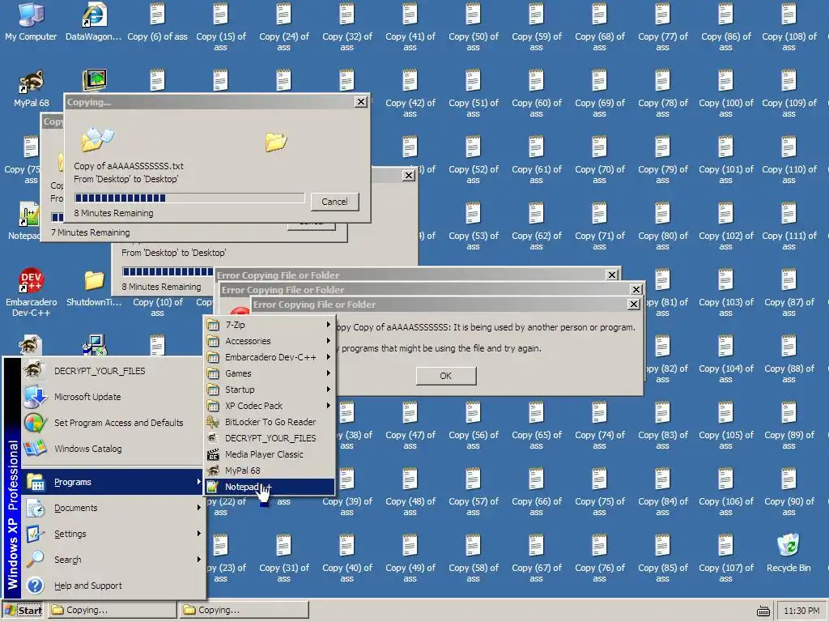Expand the Documents submenu
This screenshot has height=622, width=829.
pyautogui.click(x=112, y=508)
